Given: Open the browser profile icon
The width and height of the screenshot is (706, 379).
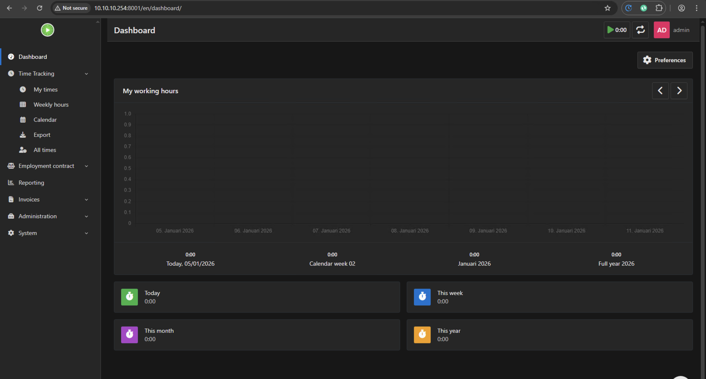Looking at the screenshot, I should (x=682, y=8).
